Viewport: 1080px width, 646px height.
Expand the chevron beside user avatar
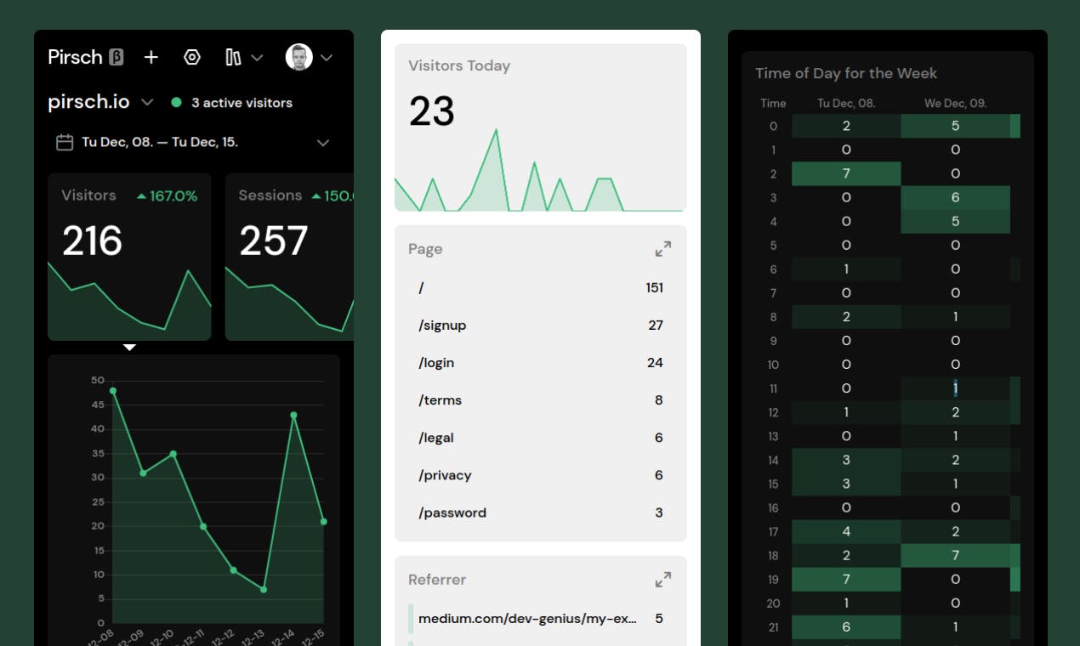click(x=326, y=58)
